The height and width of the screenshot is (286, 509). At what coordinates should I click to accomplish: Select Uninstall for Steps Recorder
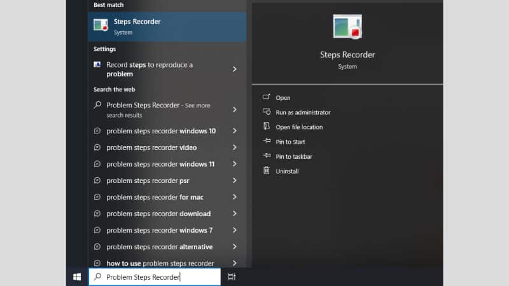coord(287,171)
